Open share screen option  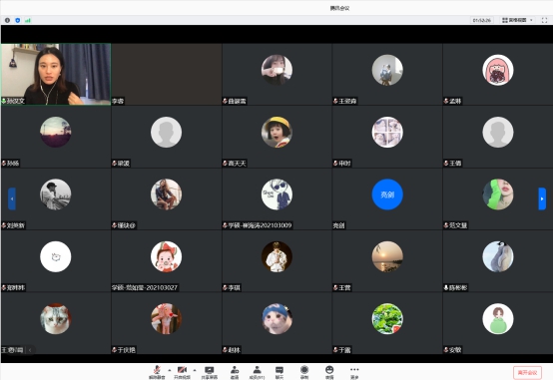click(210, 372)
